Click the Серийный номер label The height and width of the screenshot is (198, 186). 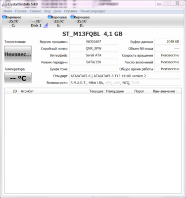(x=54, y=49)
